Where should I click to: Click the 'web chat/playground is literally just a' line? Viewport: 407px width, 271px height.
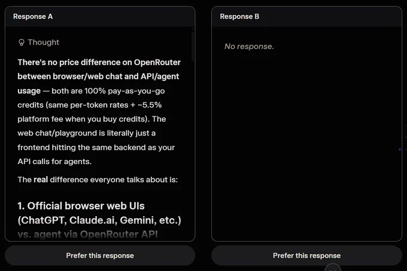[x=86, y=133]
